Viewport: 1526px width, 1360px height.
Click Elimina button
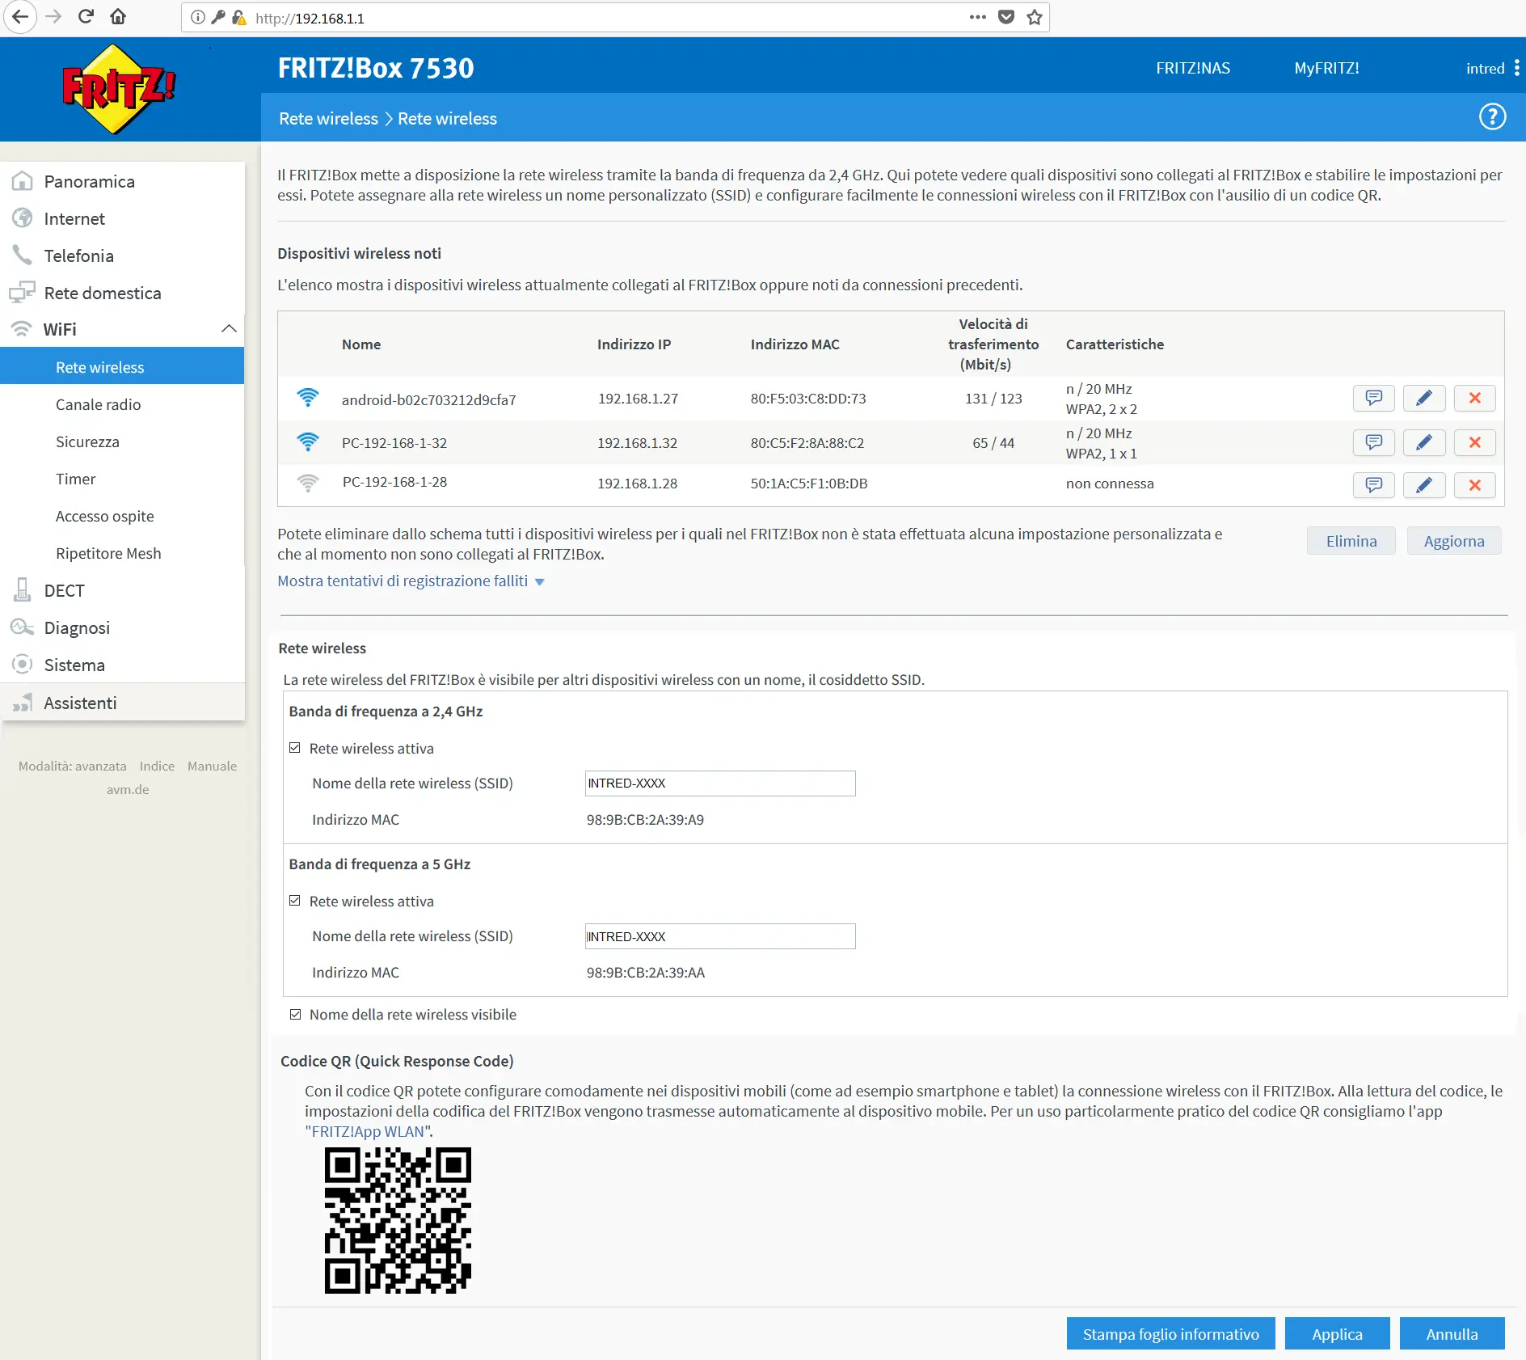pos(1351,541)
